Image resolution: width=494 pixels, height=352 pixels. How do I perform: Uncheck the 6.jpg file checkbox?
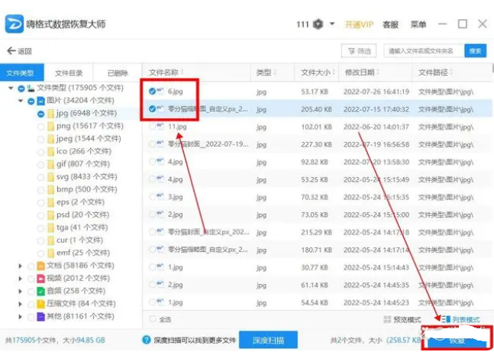[153, 92]
